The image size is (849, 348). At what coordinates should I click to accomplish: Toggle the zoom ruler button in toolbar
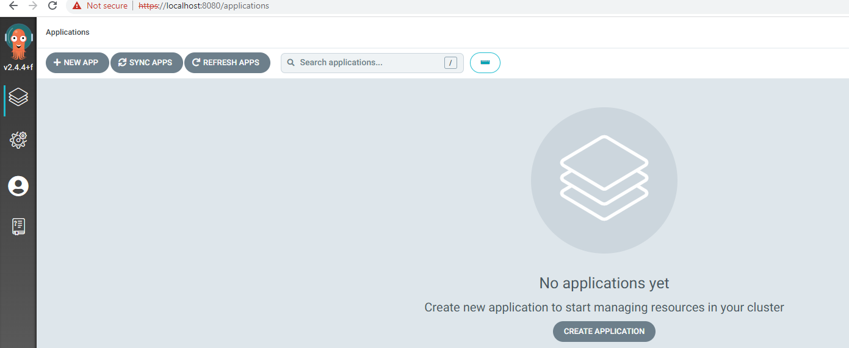[x=485, y=63]
